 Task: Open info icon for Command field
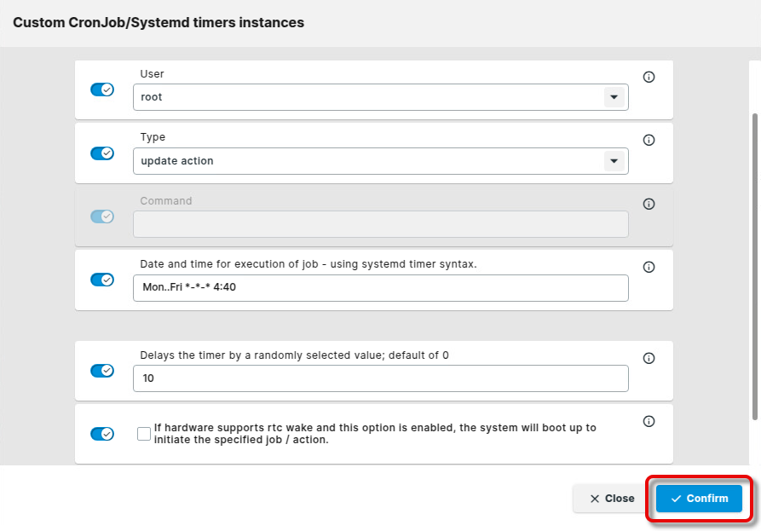(649, 205)
